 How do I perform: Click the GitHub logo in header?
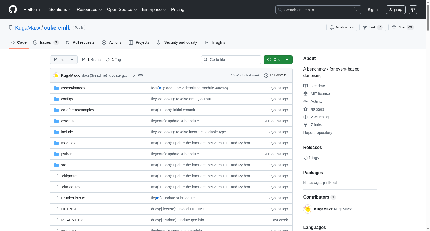click(13, 9)
